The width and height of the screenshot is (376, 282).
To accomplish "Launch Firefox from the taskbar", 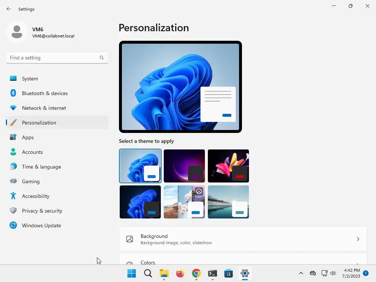I will coord(180,273).
